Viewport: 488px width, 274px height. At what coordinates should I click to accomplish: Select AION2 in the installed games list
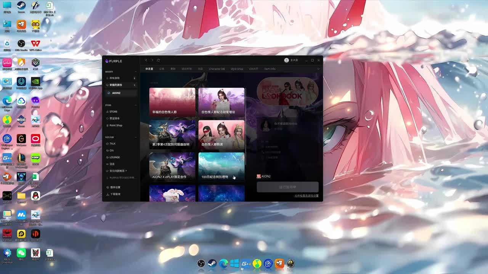point(116,93)
